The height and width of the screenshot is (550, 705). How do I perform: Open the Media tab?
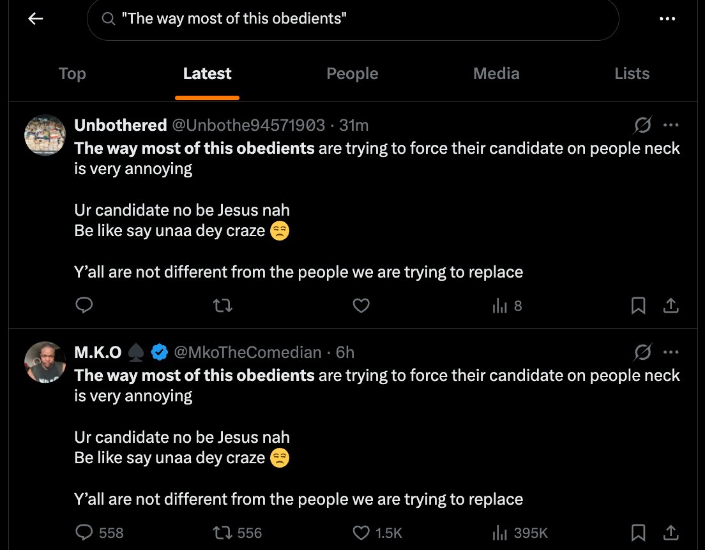coord(496,73)
